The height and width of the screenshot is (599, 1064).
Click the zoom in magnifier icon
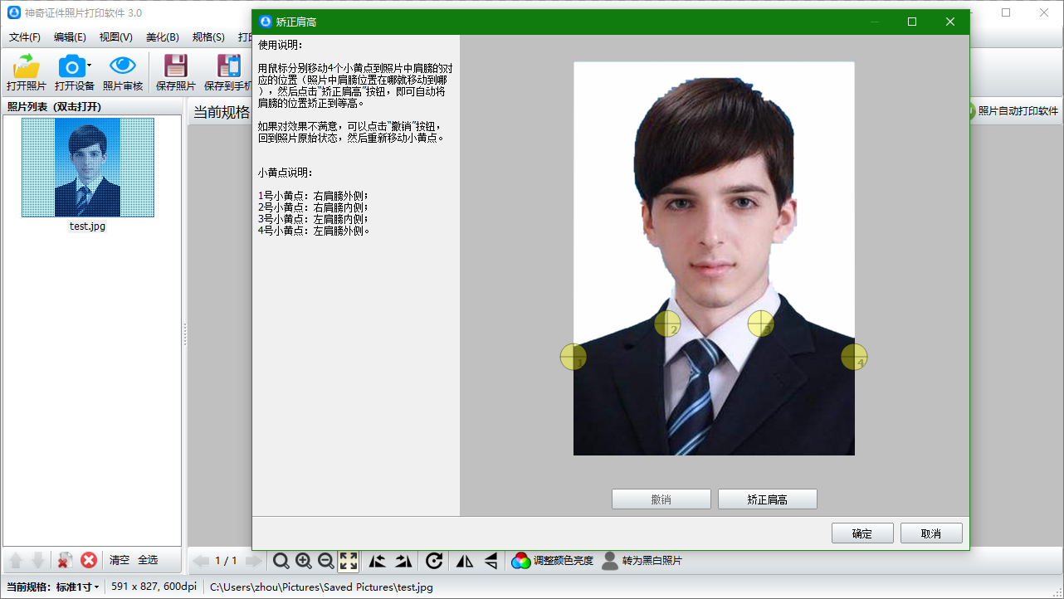(304, 561)
